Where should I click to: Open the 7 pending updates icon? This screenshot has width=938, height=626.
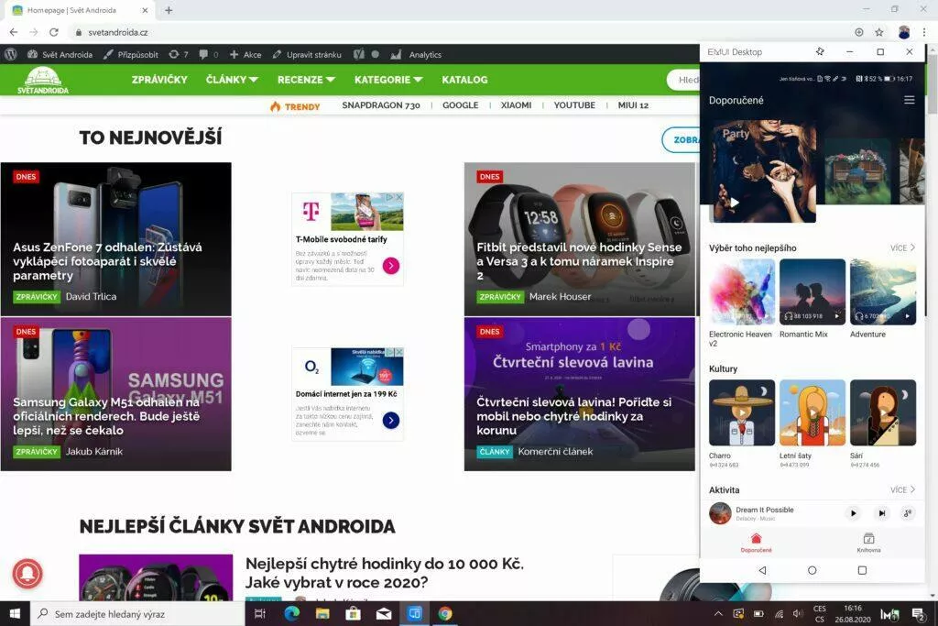[x=179, y=54]
